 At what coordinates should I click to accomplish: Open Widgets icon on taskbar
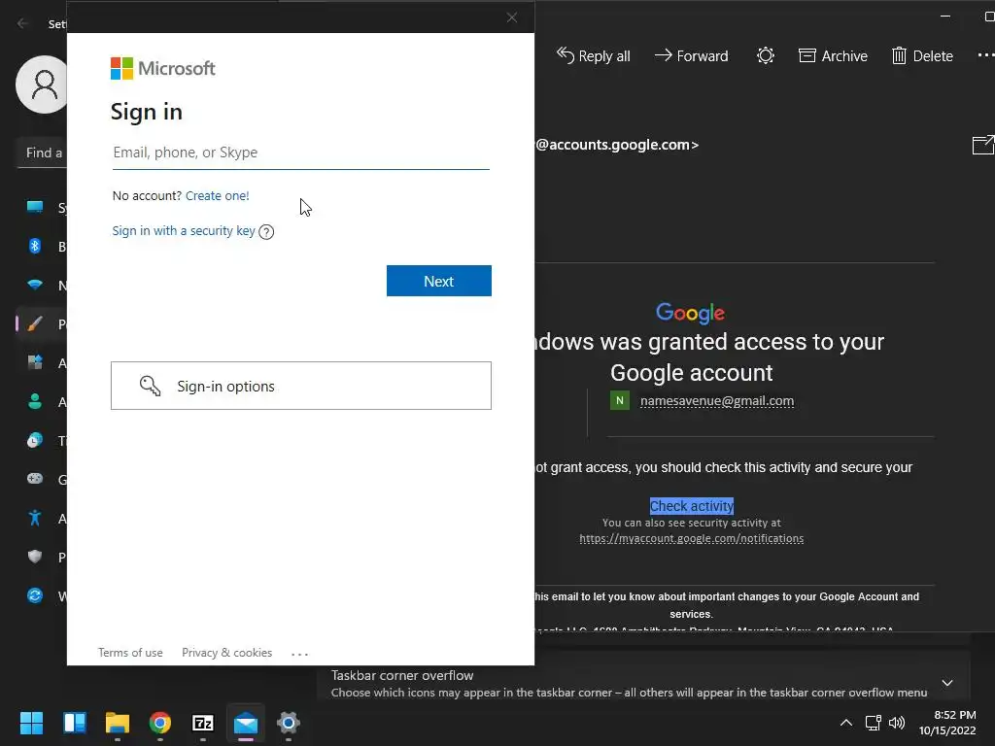click(x=75, y=723)
